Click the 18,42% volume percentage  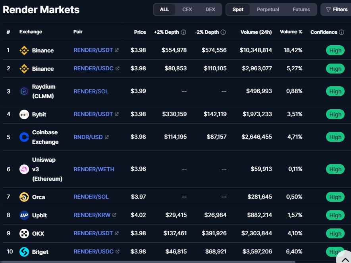pos(293,50)
